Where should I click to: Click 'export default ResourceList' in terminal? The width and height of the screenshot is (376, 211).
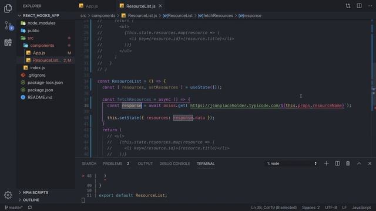[133, 195]
